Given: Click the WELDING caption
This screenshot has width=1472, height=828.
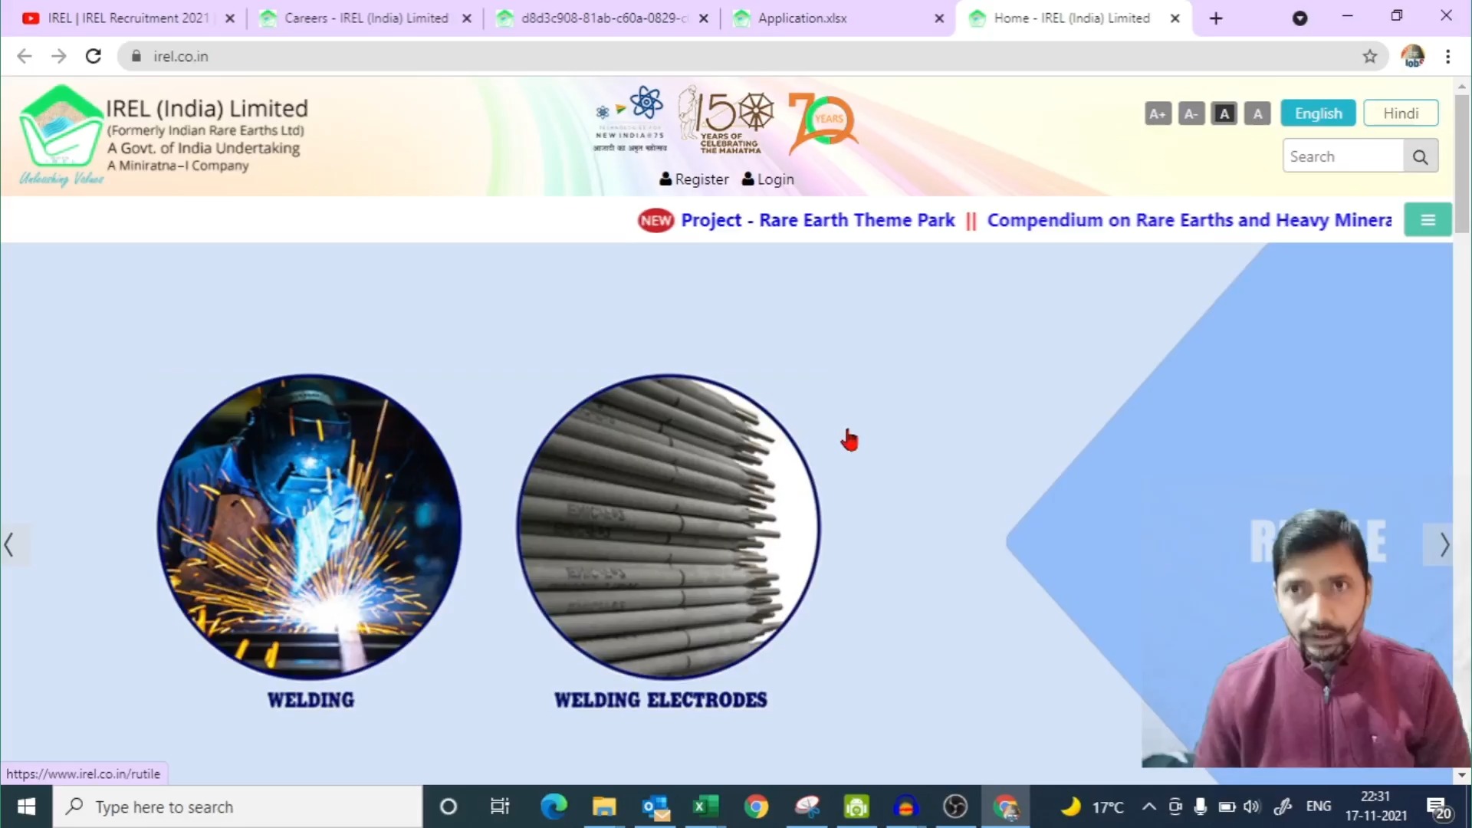Looking at the screenshot, I should click(310, 700).
